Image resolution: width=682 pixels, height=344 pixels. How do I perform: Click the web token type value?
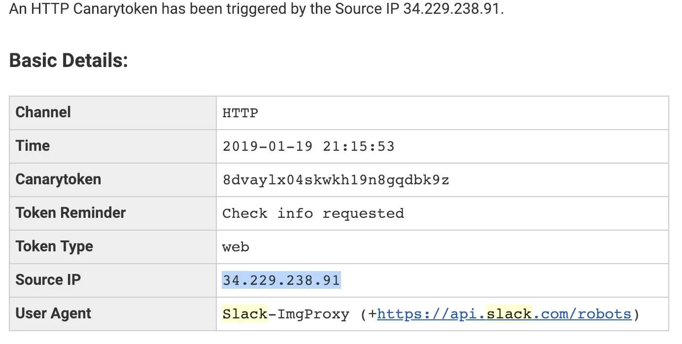[236, 247]
